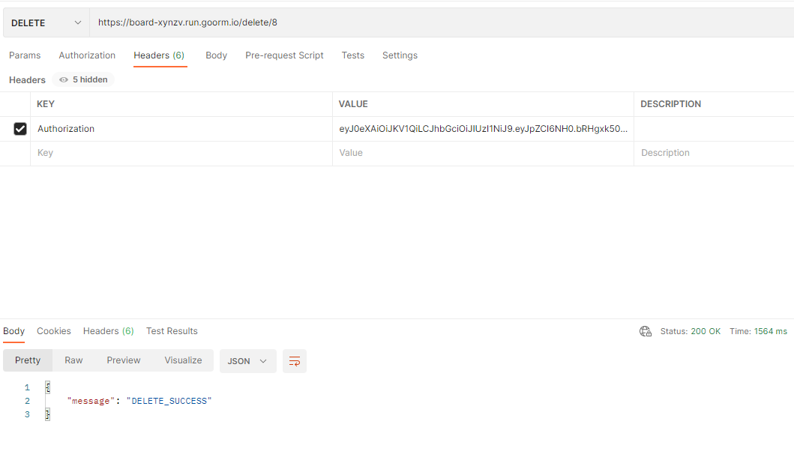Open the Authorization tab
Viewport: 794px width, 469px height.
point(87,55)
